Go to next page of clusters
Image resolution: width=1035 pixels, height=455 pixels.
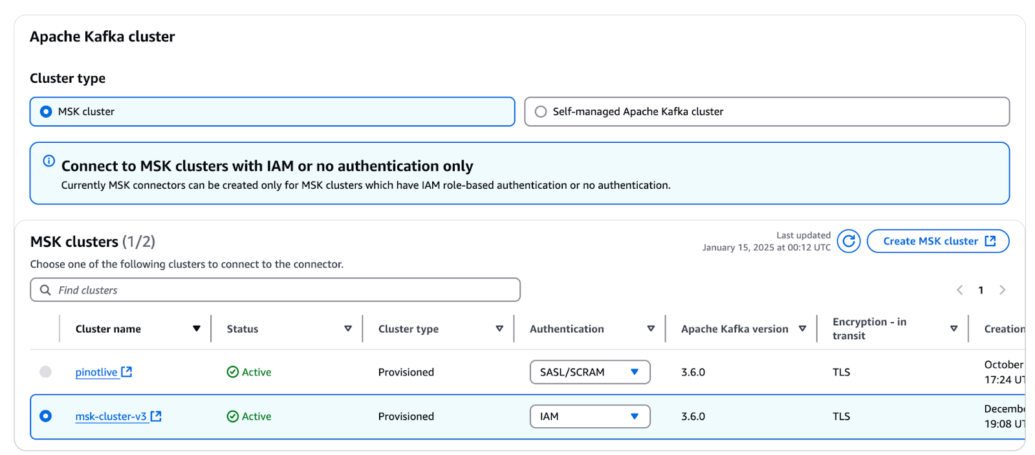pyautogui.click(x=1002, y=290)
